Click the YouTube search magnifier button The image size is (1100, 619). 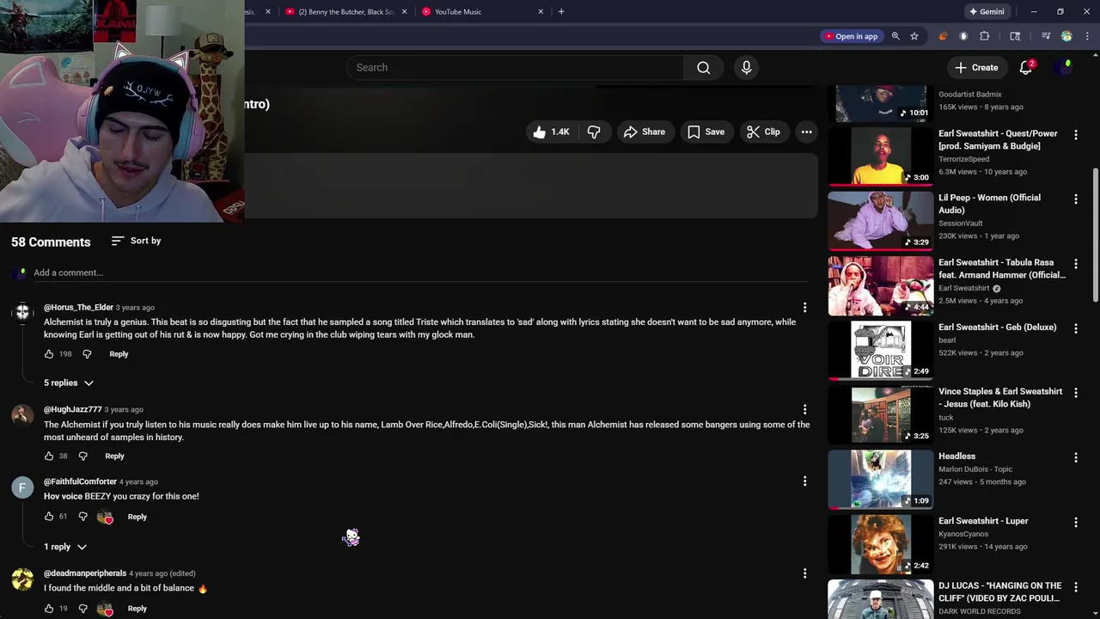coord(703,68)
